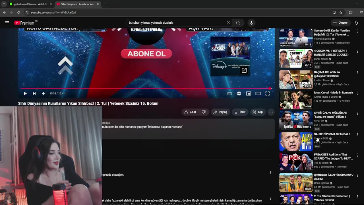
Task: Open options for SPİRİTÜAL vs MÜSLÜMAN
Action: 357,113
